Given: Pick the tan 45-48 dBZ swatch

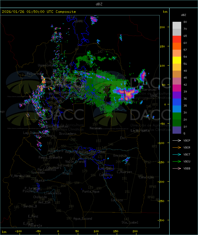Looking at the screenshot, I should [177, 74].
